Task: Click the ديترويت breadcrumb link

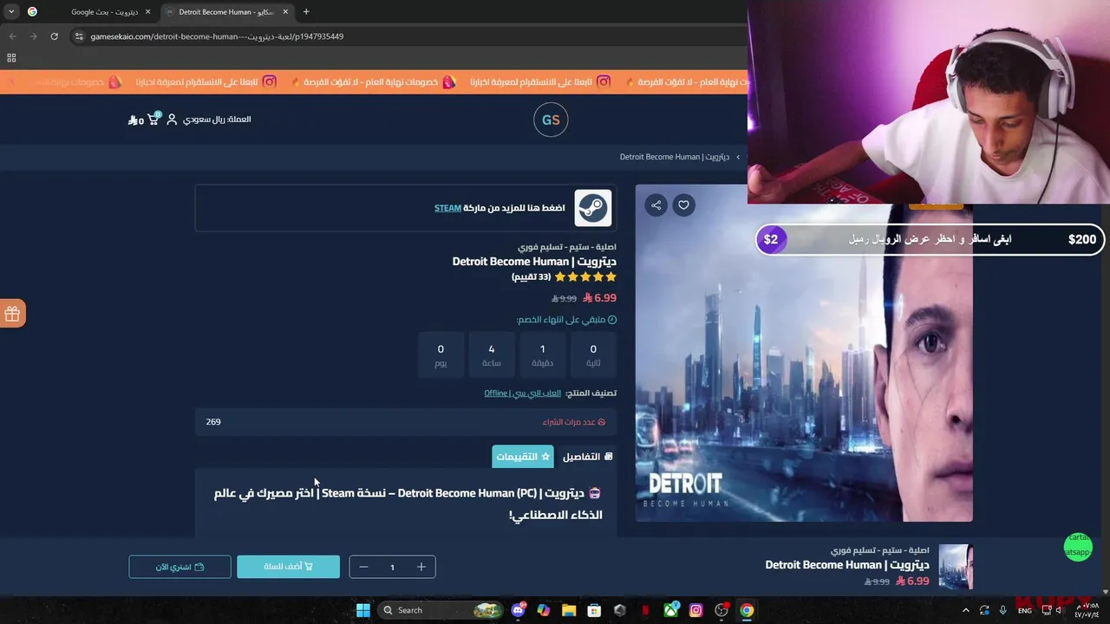Action: click(x=675, y=157)
